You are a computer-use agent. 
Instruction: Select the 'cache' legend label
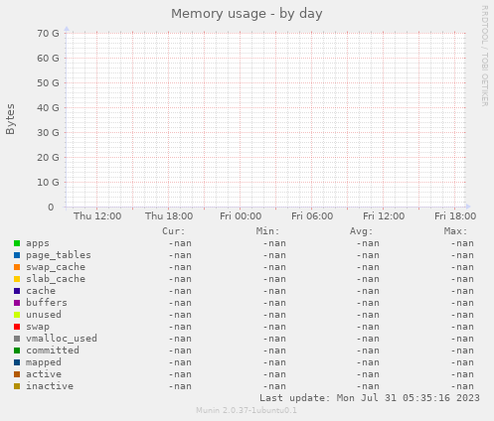(x=41, y=291)
